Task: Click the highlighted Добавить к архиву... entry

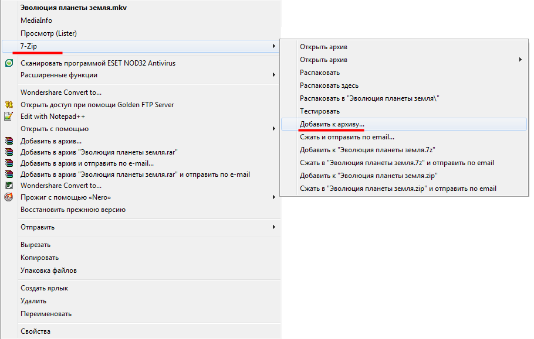Action: point(404,124)
